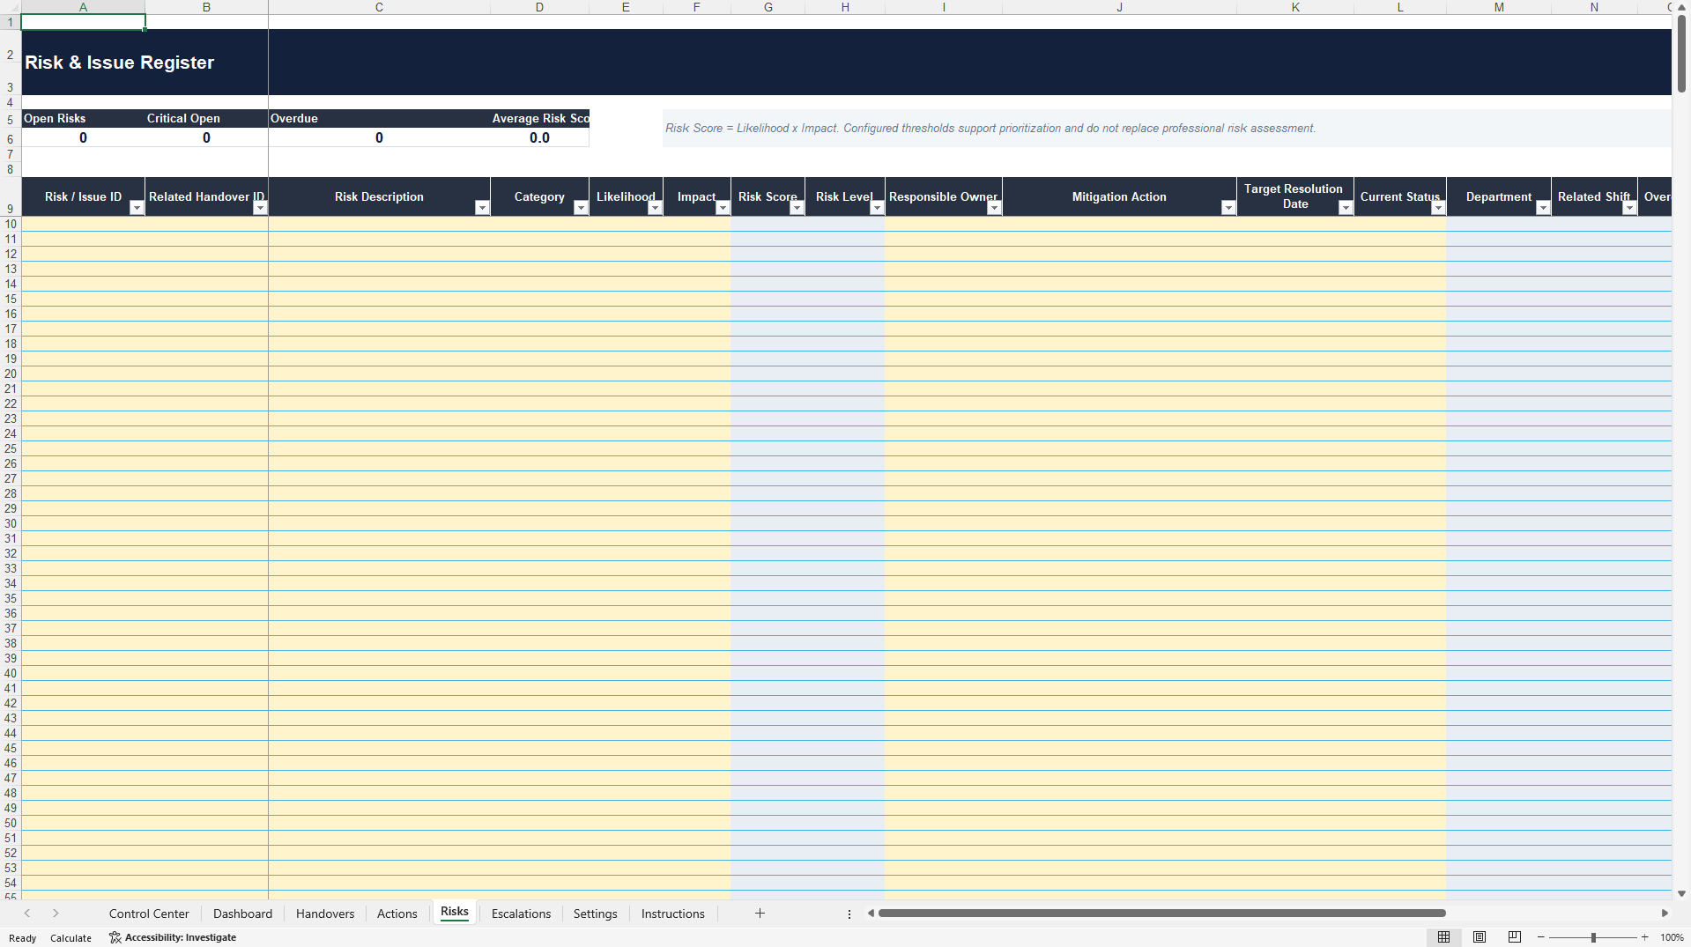Switch to the Control Center sheet tab
The height and width of the screenshot is (947, 1691).
(x=149, y=914)
